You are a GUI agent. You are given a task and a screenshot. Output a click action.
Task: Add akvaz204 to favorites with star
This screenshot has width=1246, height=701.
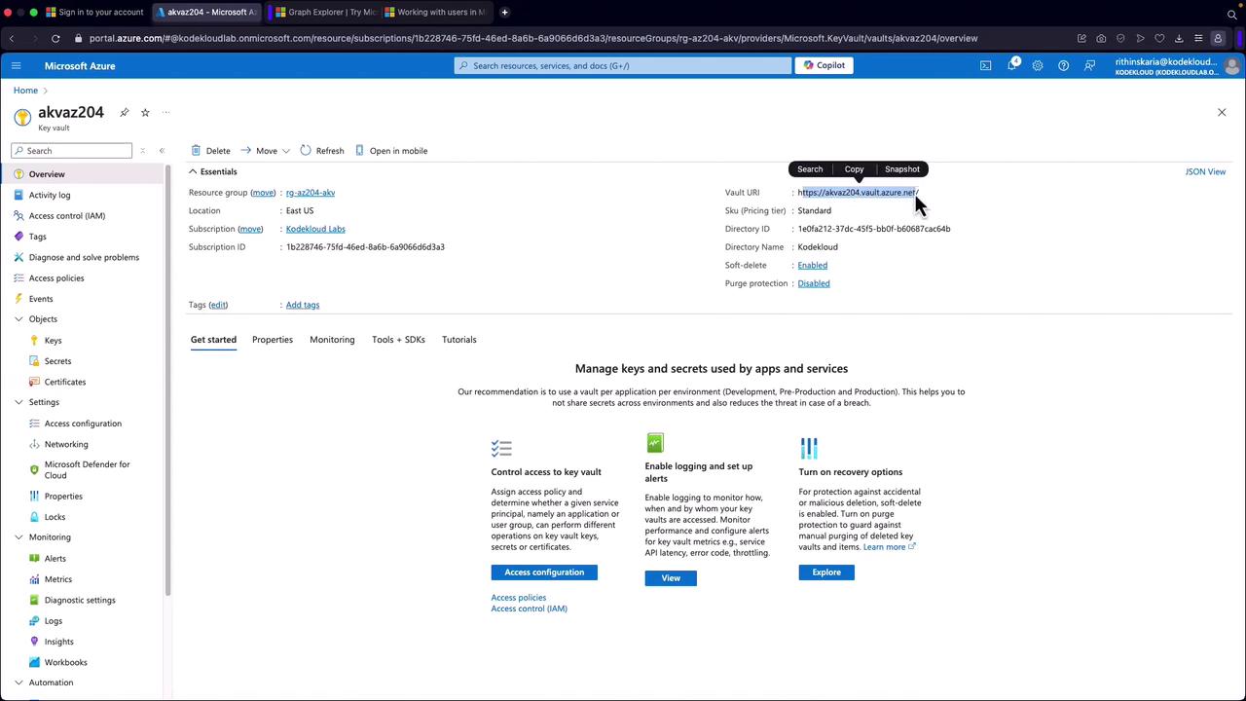coord(145,112)
